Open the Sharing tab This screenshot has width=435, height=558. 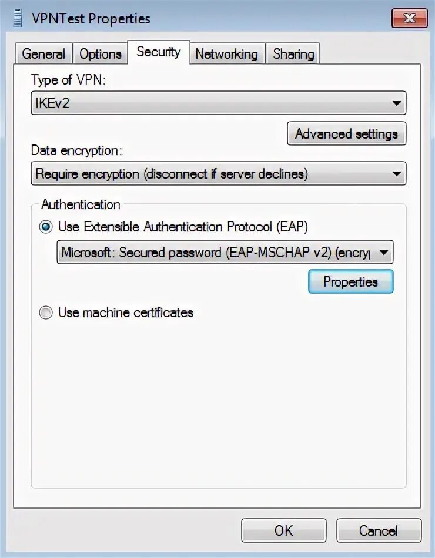click(x=293, y=53)
